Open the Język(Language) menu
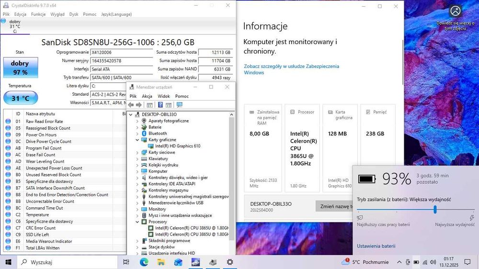 coord(116,14)
